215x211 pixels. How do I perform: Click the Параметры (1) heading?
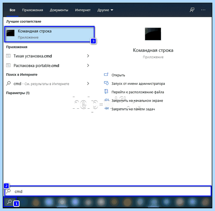coord(18,93)
